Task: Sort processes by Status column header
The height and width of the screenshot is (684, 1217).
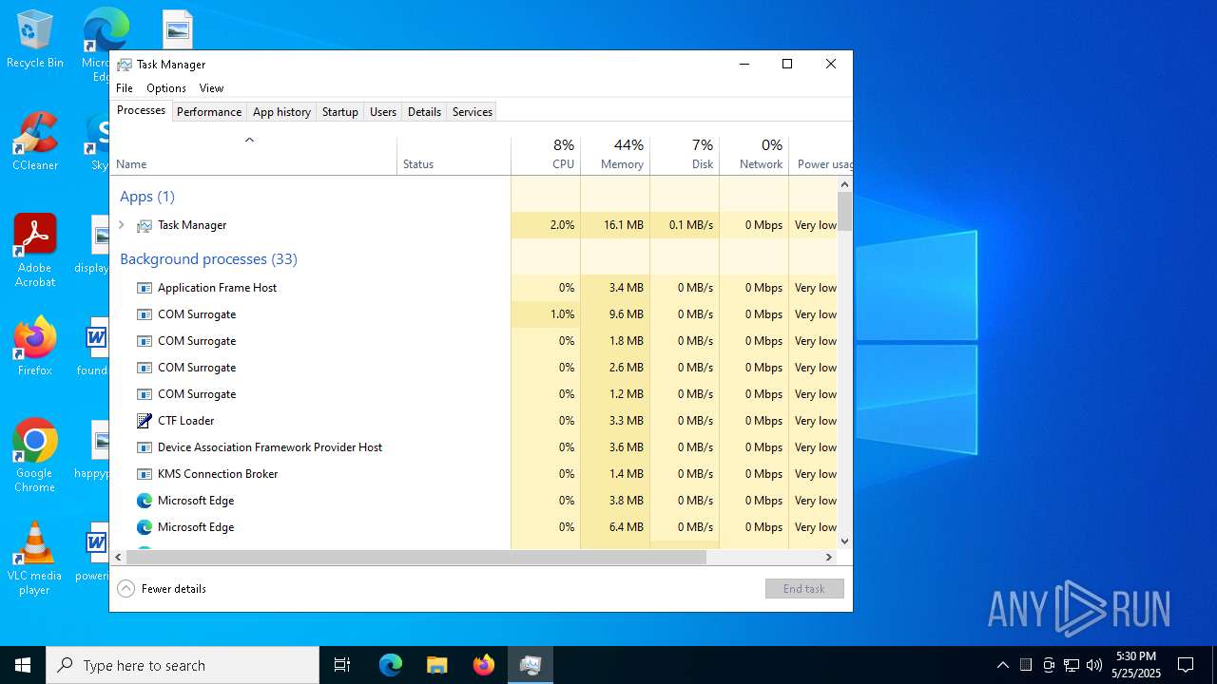Action: coord(454,155)
